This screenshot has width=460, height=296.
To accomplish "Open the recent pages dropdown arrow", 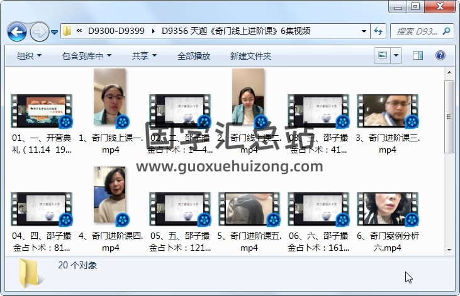I will tap(54, 32).
